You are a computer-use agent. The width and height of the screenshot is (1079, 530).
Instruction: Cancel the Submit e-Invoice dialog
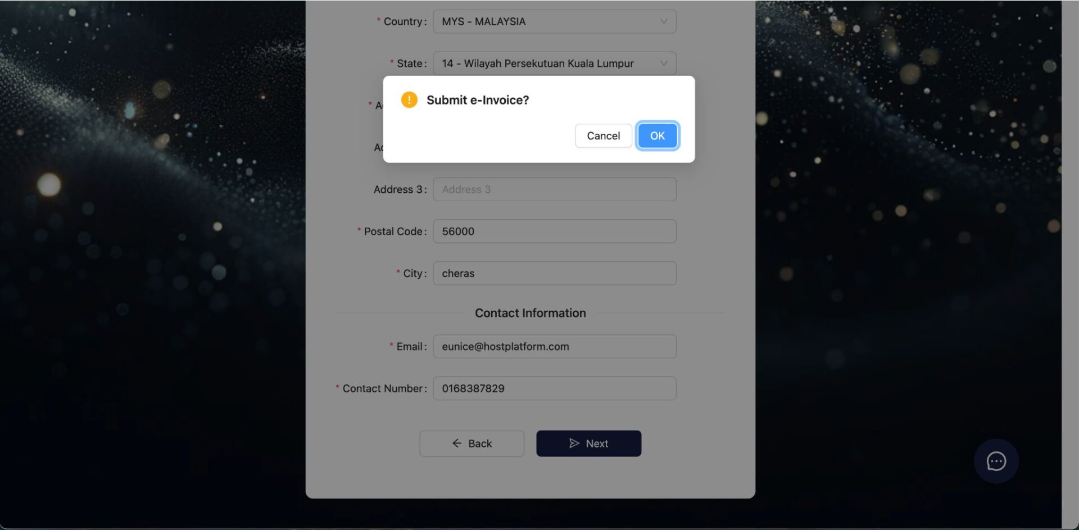coord(603,135)
